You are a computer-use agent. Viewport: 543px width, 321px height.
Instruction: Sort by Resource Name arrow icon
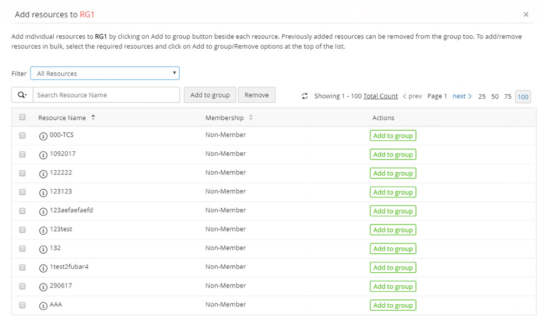tap(93, 118)
